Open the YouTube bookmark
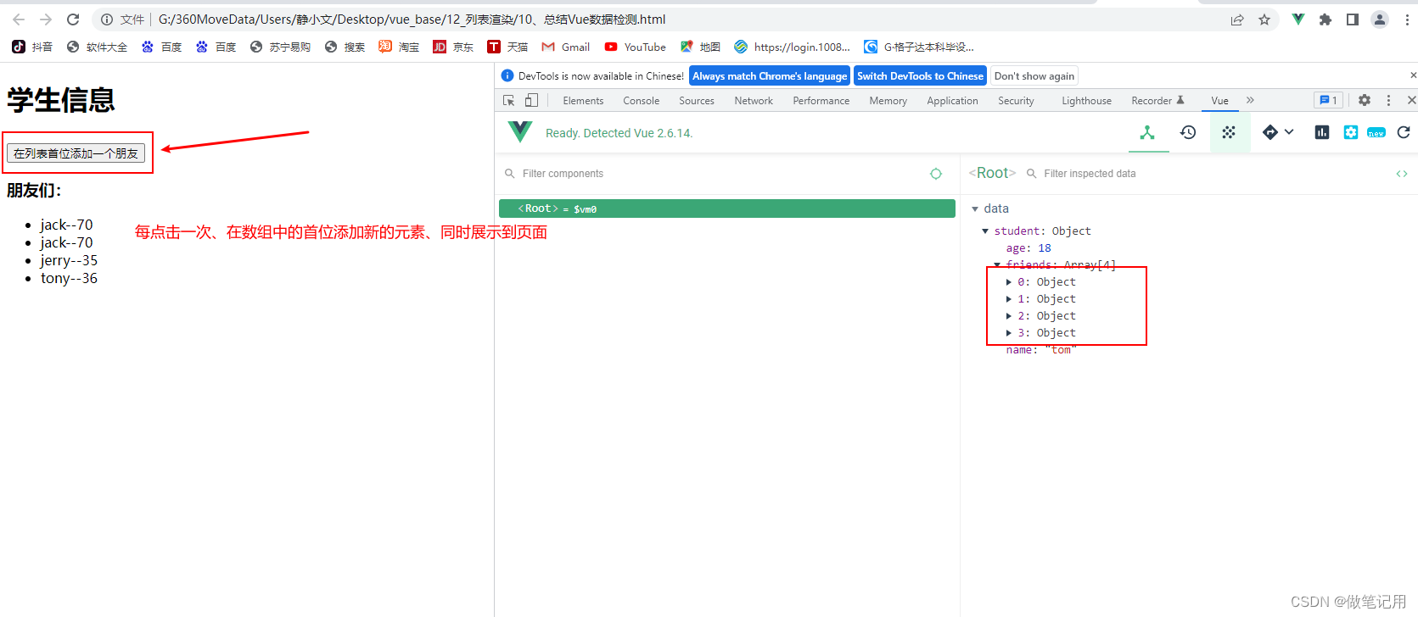 (635, 47)
